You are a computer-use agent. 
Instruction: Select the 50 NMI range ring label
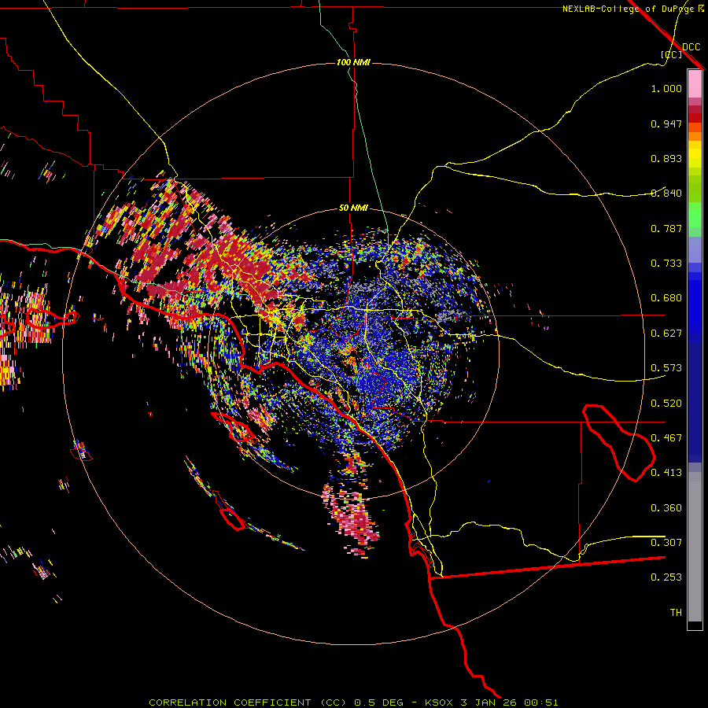point(353,208)
